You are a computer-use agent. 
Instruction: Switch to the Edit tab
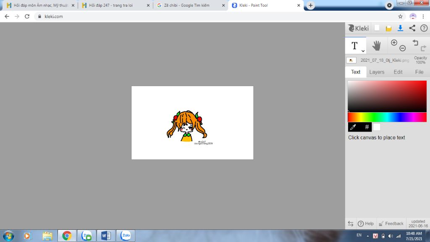[398, 72]
